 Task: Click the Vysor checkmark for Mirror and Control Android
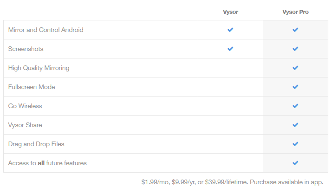[x=230, y=30]
